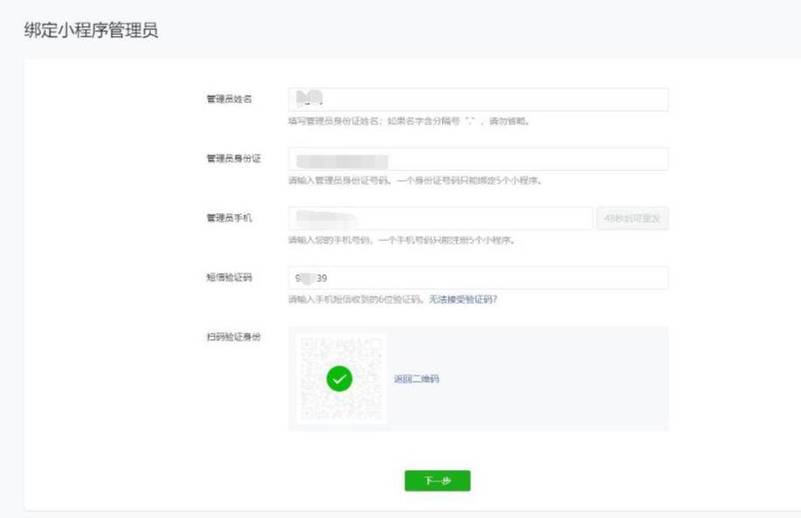801x518 pixels.
Task: Click the 短信验证码 field label
Action: pyautogui.click(x=229, y=278)
